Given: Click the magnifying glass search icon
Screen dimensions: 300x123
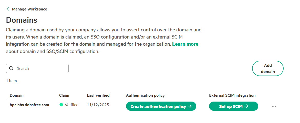Looking at the screenshot, I should pyautogui.click(x=11, y=68).
